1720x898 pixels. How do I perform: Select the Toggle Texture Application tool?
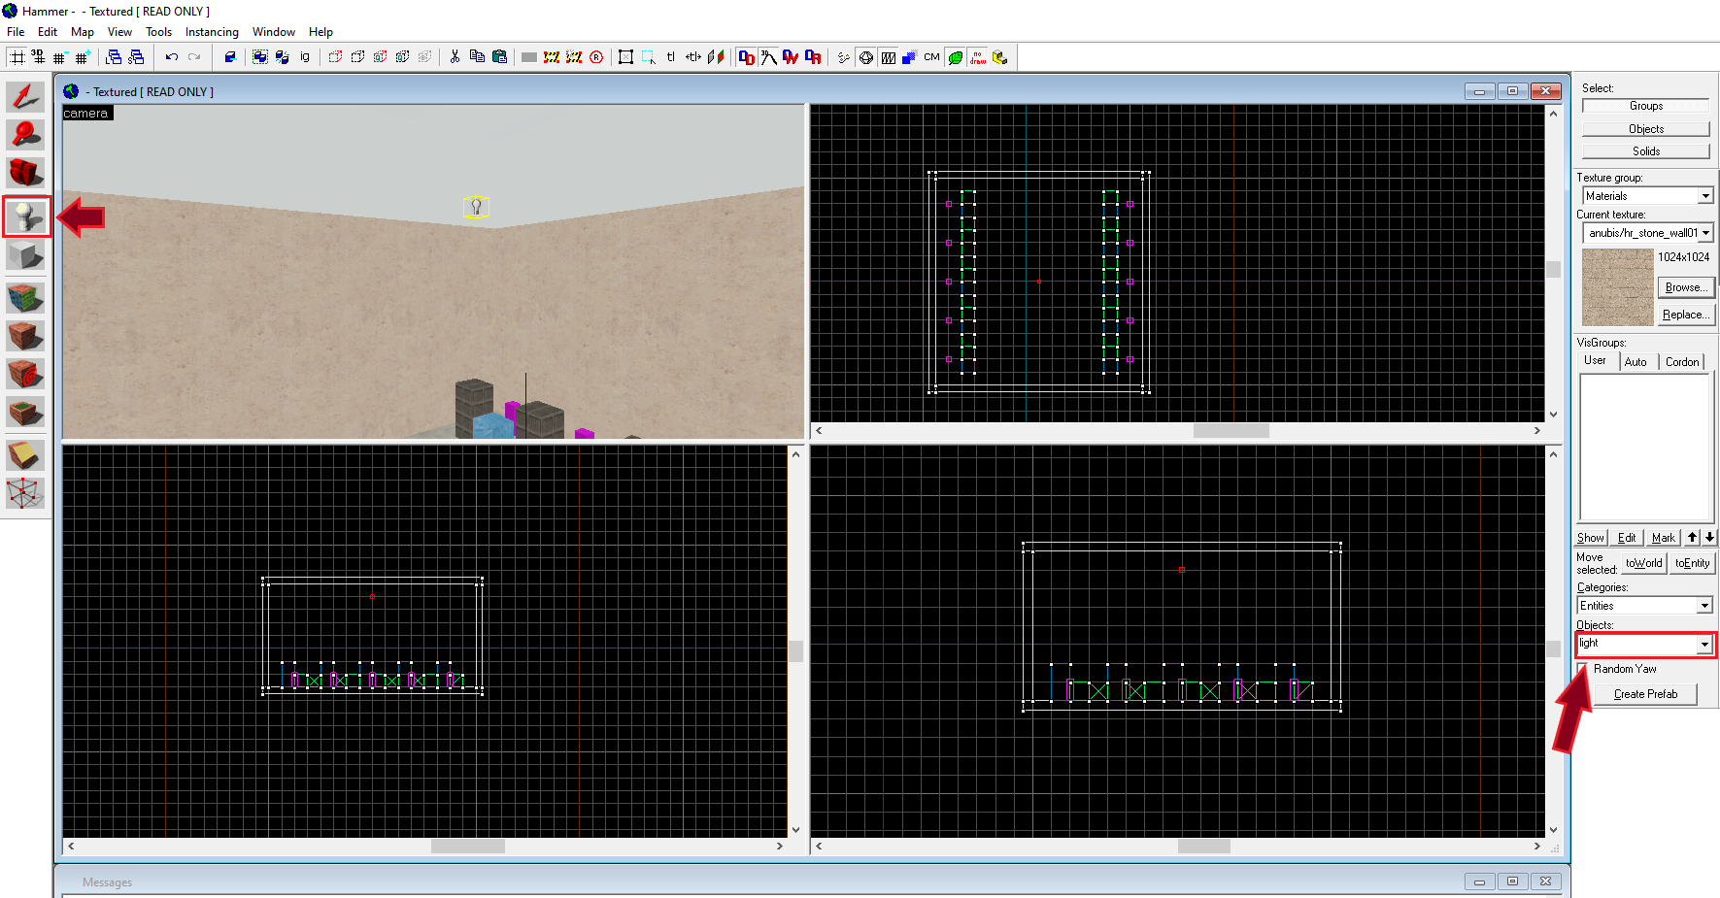25,297
